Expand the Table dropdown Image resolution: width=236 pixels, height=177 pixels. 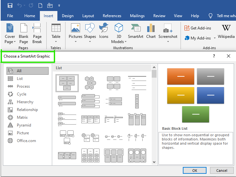coord(56,41)
